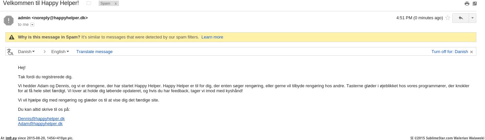Click the spam warning triangle icon
Image resolution: width=485 pixels, height=140 pixels.
click(x=12, y=37)
